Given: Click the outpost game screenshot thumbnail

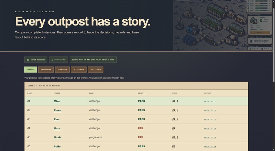Looking at the screenshot, I should (x=222, y=26).
